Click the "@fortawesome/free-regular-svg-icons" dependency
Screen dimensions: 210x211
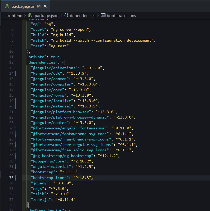point(72,145)
